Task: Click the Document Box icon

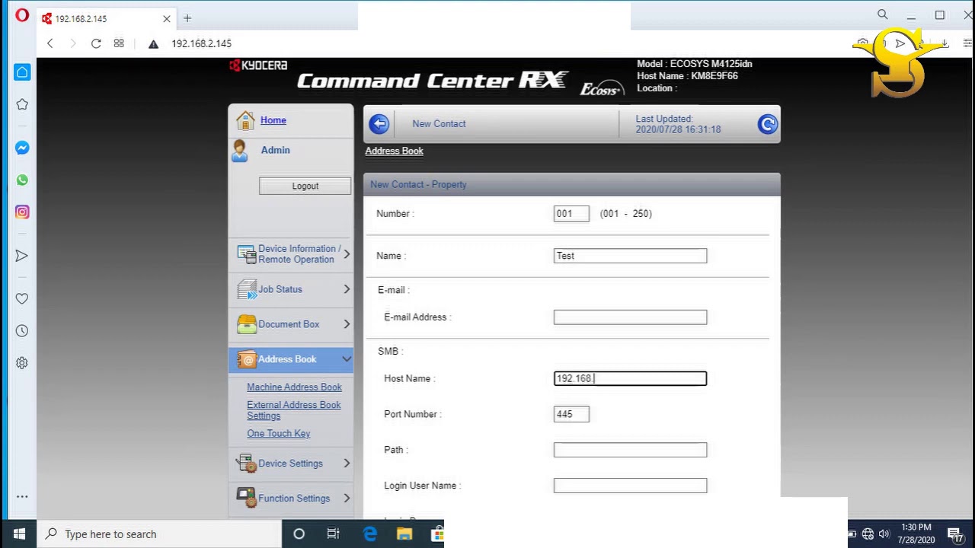Action: tap(246, 324)
